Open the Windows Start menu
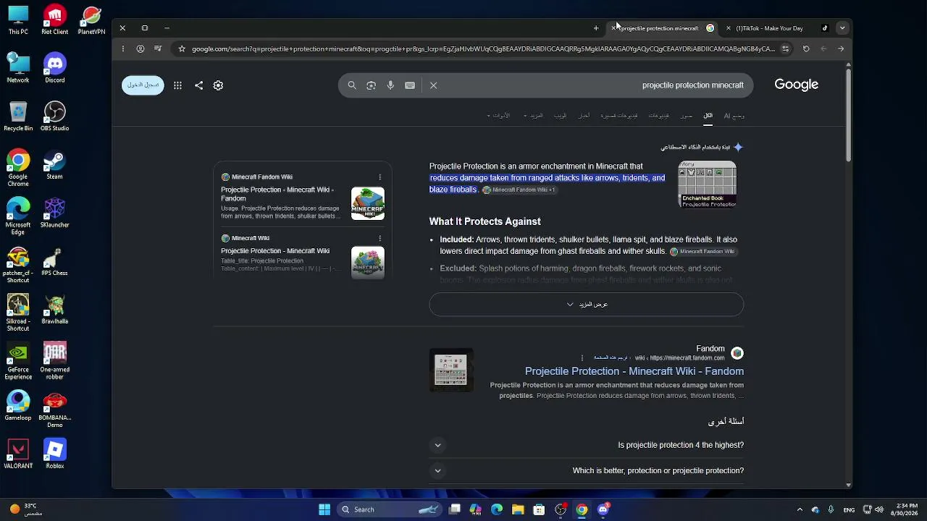 (x=324, y=509)
